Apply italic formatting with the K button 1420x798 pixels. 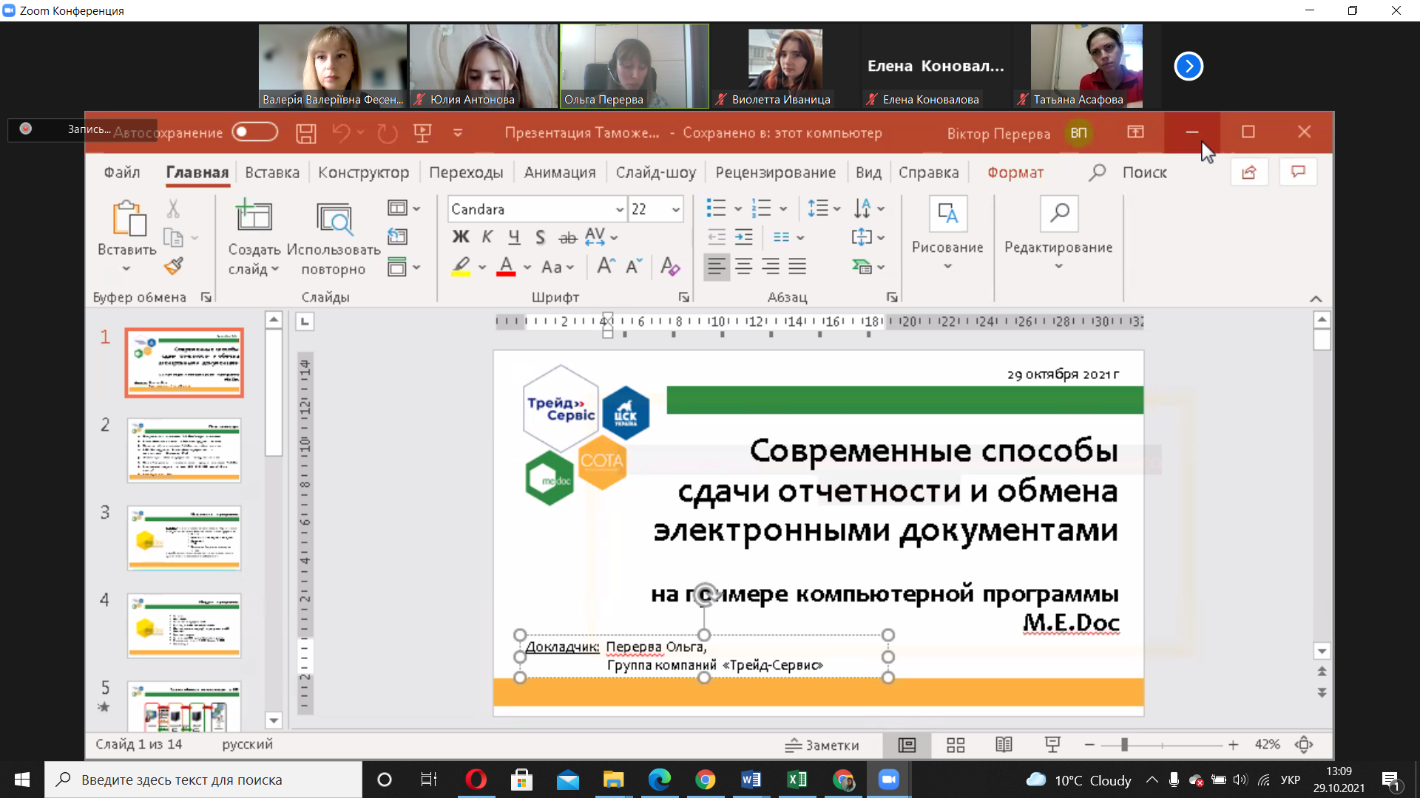(x=487, y=236)
